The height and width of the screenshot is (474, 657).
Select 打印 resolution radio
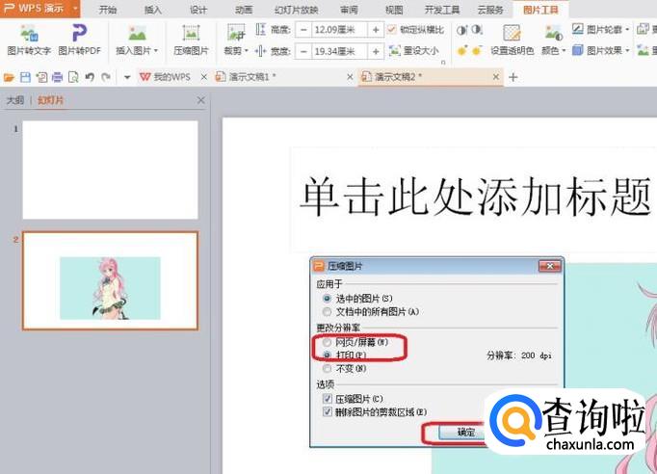327,355
